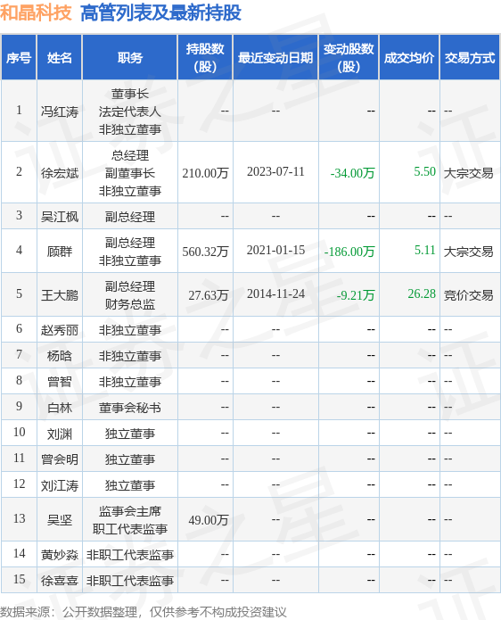Click the name 赵秀丽
Viewport: 501px width, 620px height.
pos(60,330)
